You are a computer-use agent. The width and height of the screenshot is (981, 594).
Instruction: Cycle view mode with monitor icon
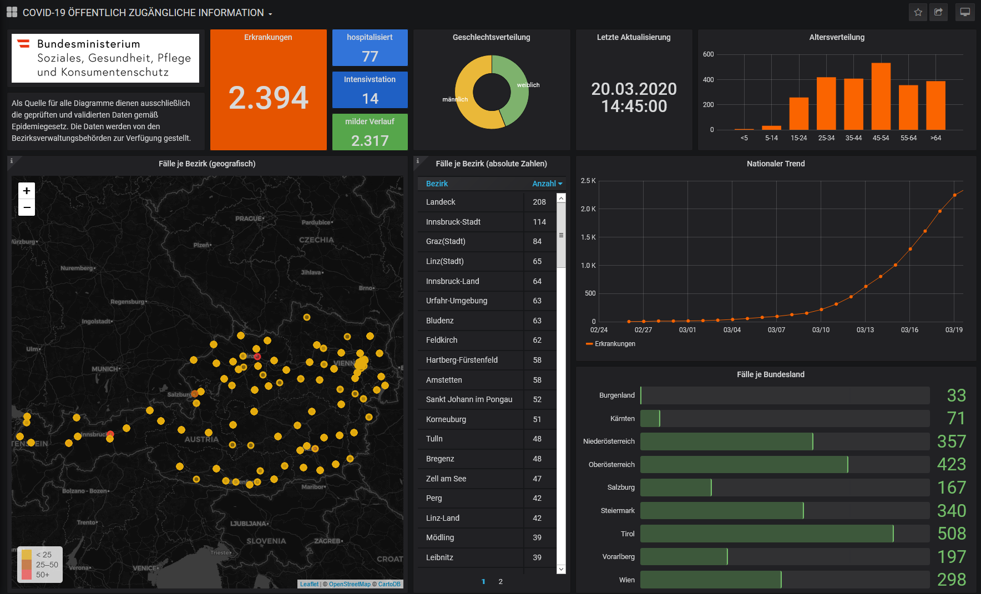point(965,12)
